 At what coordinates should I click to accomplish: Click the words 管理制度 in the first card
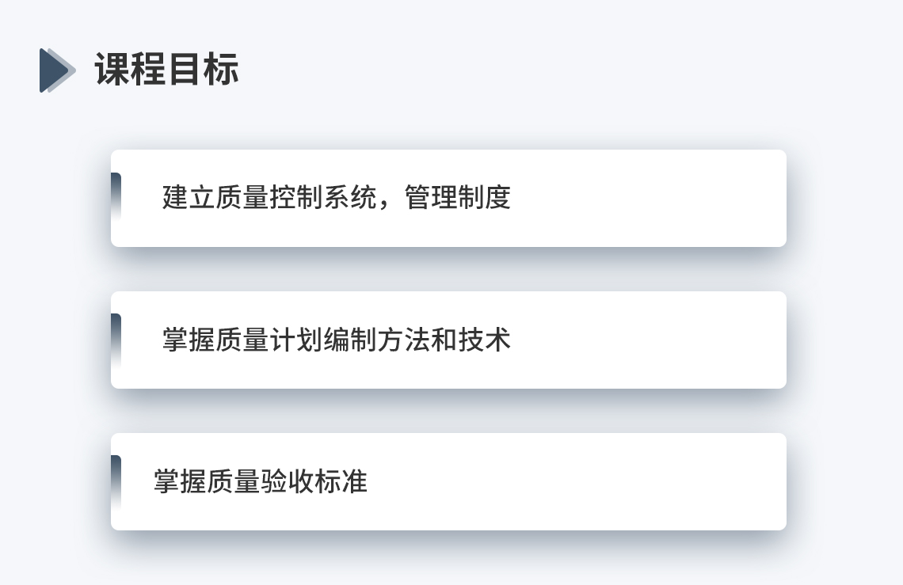click(457, 197)
